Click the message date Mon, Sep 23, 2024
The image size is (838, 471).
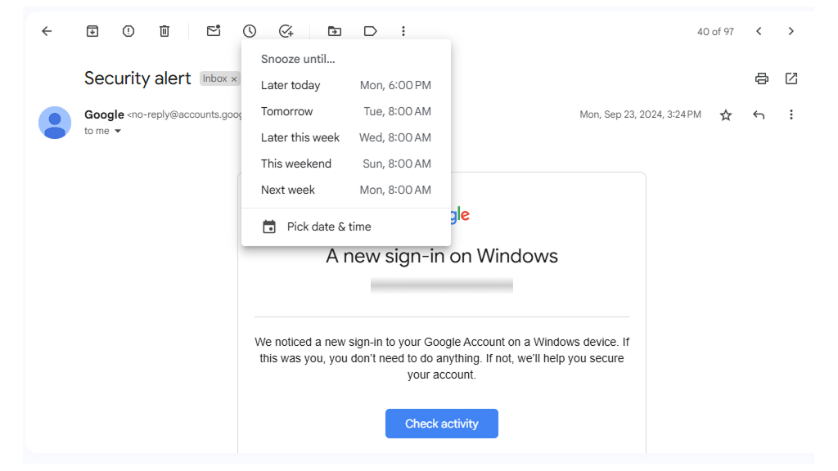[640, 114]
